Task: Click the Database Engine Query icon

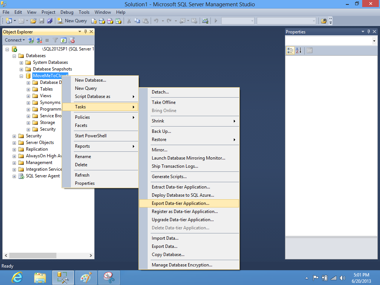Action: [x=94, y=21]
